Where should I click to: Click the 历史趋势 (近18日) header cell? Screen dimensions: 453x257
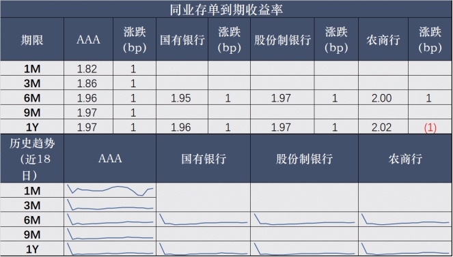(x=32, y=158)
